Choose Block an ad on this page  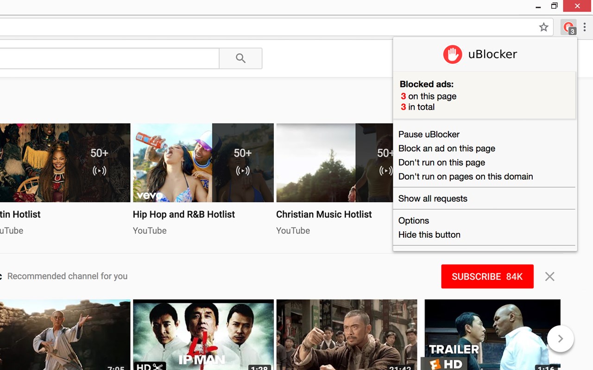pyautogui.click(x=447, y=148)
